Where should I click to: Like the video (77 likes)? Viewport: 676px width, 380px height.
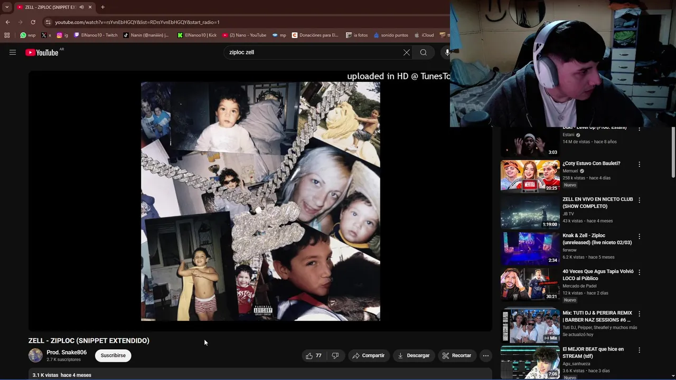click(x=313, y=356)
